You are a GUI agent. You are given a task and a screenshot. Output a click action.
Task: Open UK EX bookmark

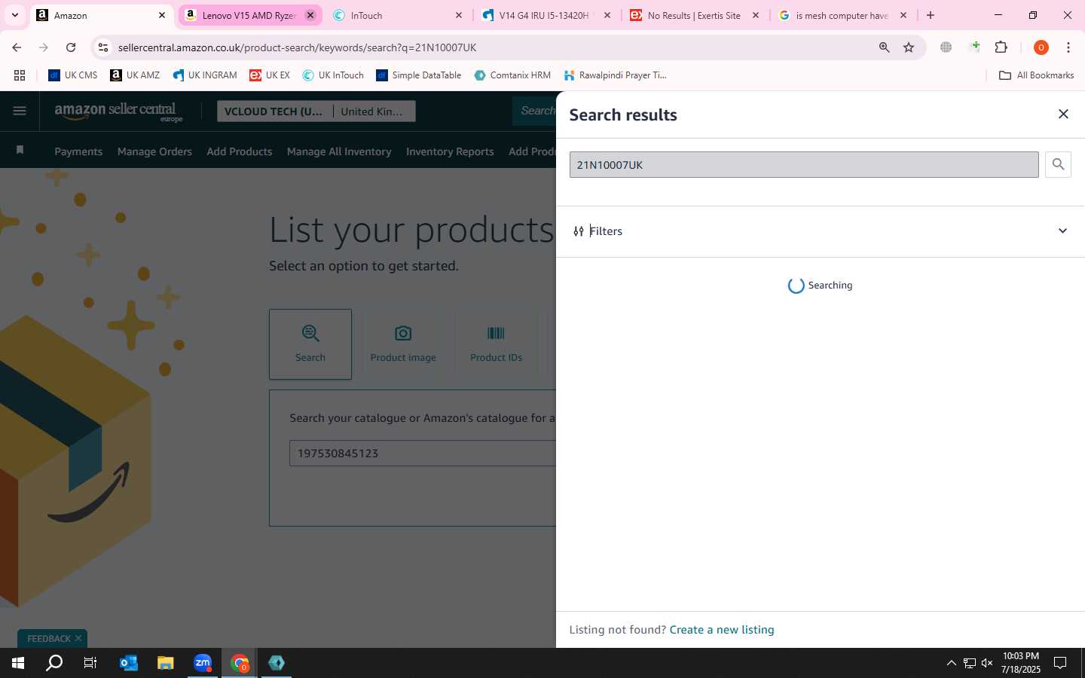[x=270, y=75]
